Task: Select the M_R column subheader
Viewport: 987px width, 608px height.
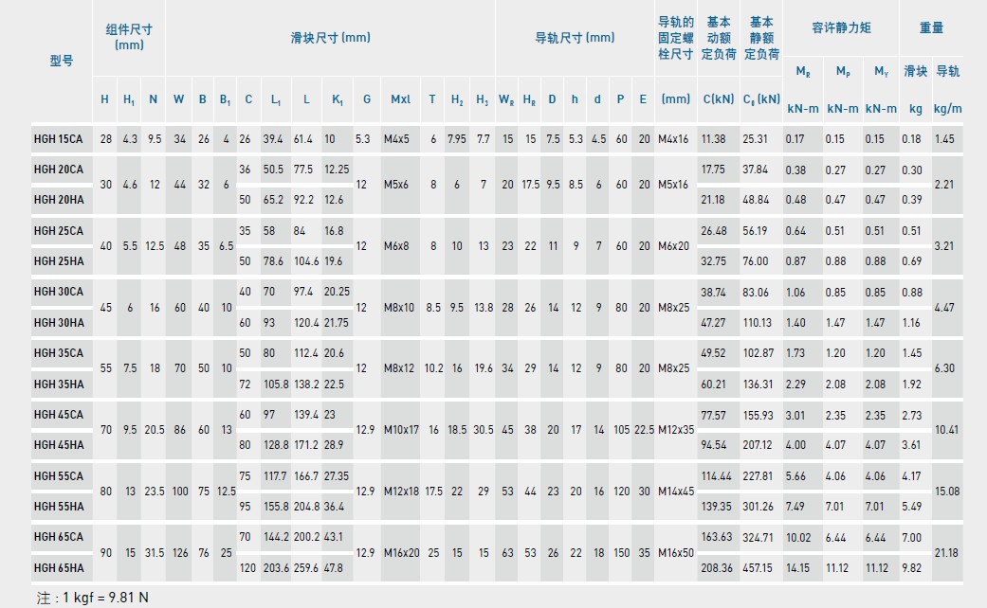Action: [805, 70]
